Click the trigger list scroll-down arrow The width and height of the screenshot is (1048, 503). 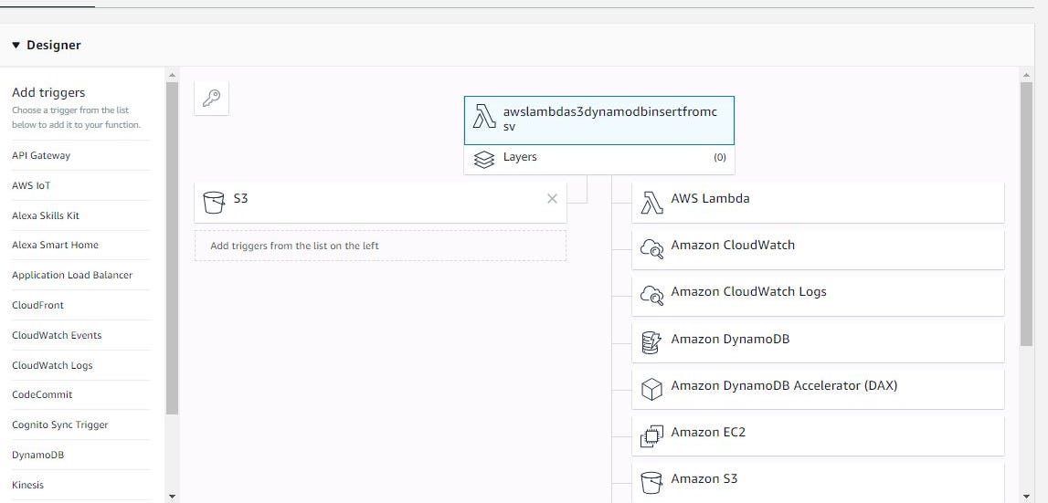(x=172, y=496)
